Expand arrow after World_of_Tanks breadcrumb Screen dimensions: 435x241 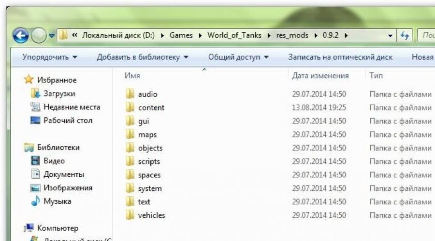tap(269, 35)
